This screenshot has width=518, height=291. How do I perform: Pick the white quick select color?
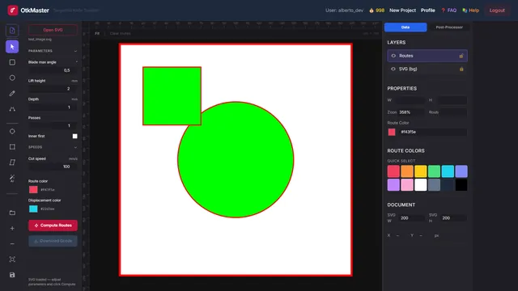(421, 185)
